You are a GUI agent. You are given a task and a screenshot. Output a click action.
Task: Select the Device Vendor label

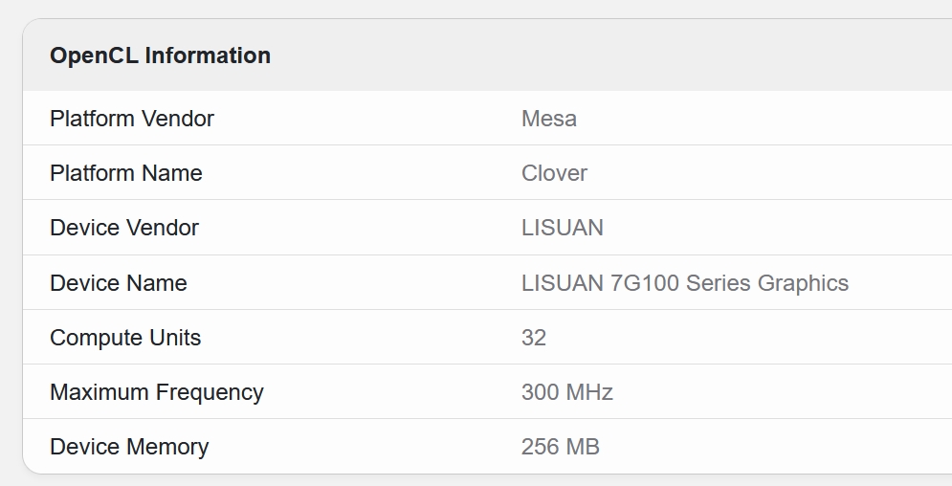(x=123, y=228)
